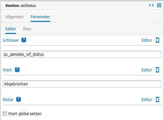
Task: Enable the Wert global setzen checkbox
Action: [x=5, y=114]
